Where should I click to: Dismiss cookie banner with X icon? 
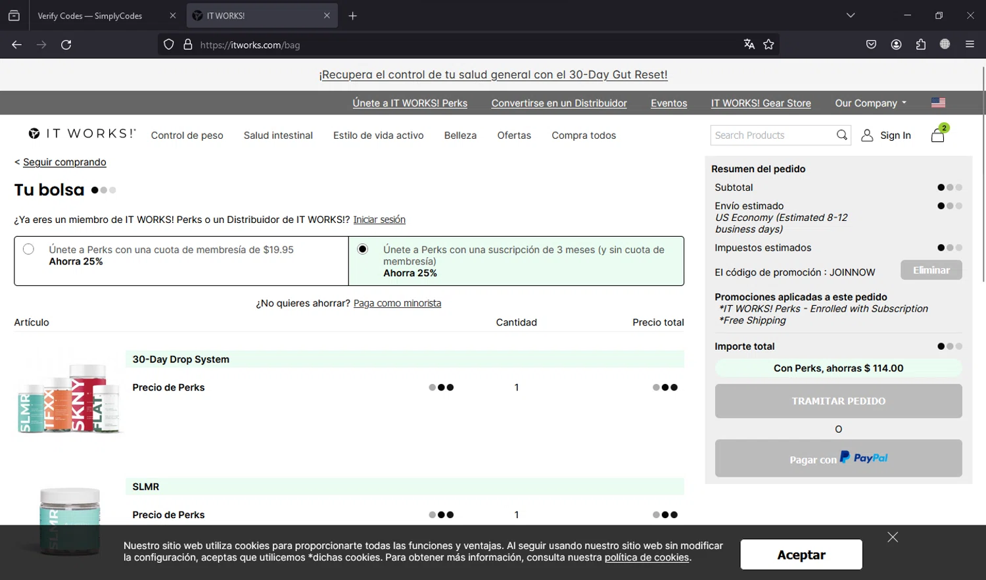pyautogui.click(x=893, y=537)
